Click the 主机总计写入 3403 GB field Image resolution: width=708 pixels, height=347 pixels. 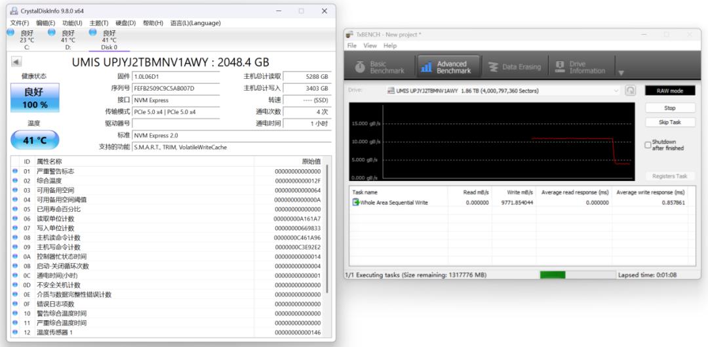tap(307, 88)
